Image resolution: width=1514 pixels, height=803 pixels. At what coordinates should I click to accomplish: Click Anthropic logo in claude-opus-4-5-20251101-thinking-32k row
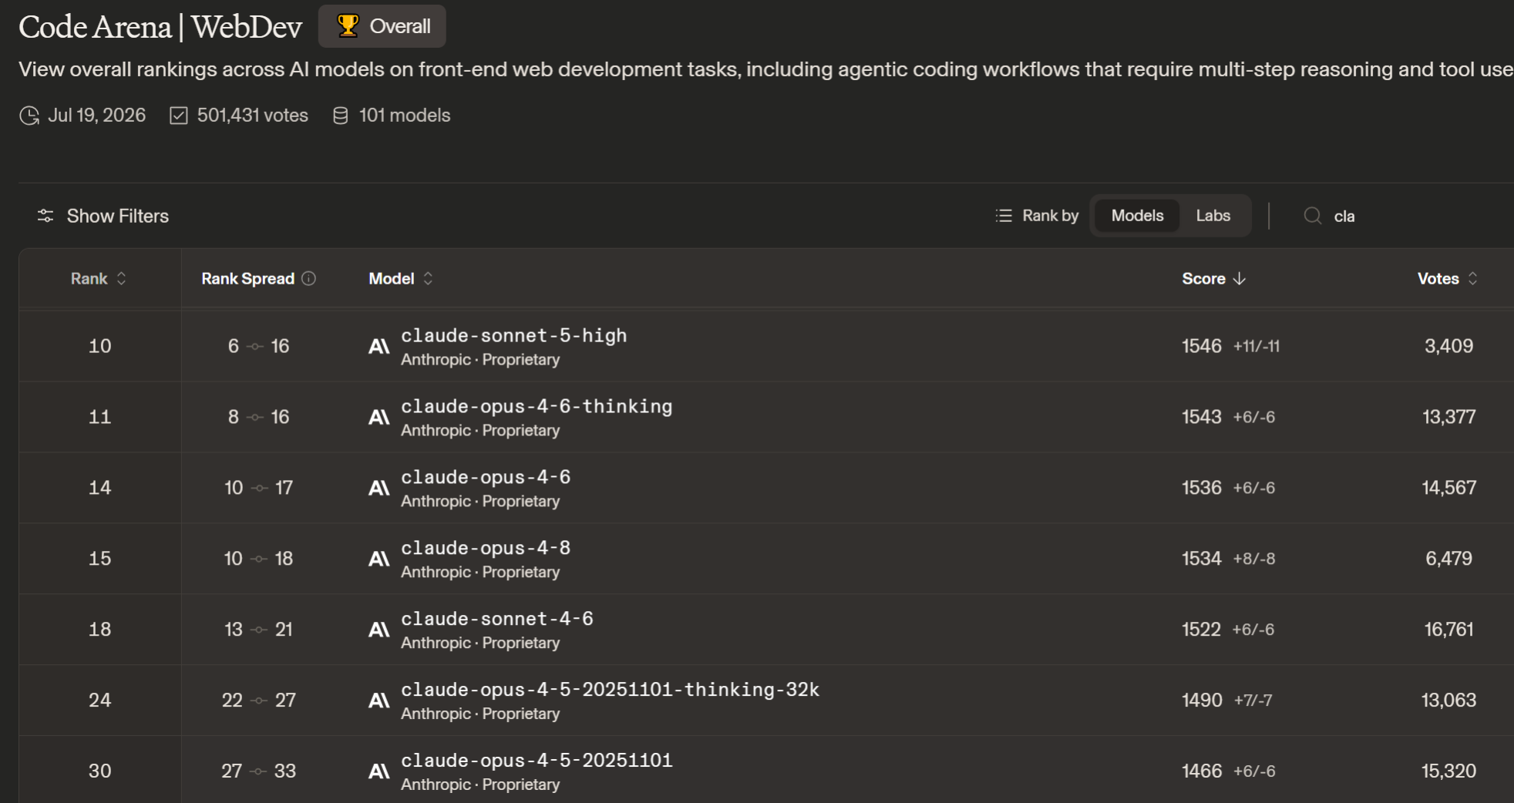[379, 701]
